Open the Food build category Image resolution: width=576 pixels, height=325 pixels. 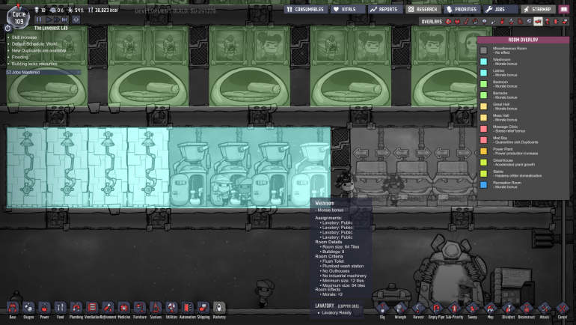61,308
